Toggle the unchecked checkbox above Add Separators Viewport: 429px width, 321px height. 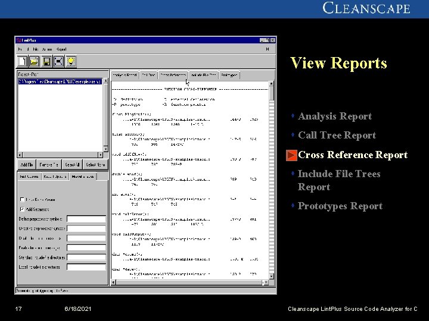23,200
